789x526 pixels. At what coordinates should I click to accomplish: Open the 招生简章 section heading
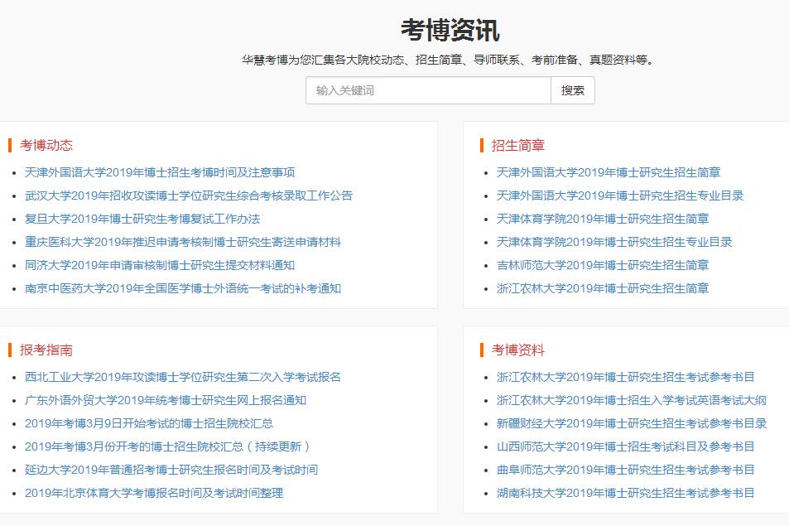click(517, 146)
